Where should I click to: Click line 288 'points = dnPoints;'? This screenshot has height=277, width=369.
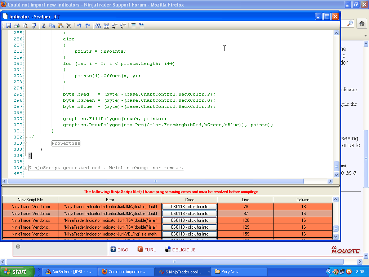100,51
